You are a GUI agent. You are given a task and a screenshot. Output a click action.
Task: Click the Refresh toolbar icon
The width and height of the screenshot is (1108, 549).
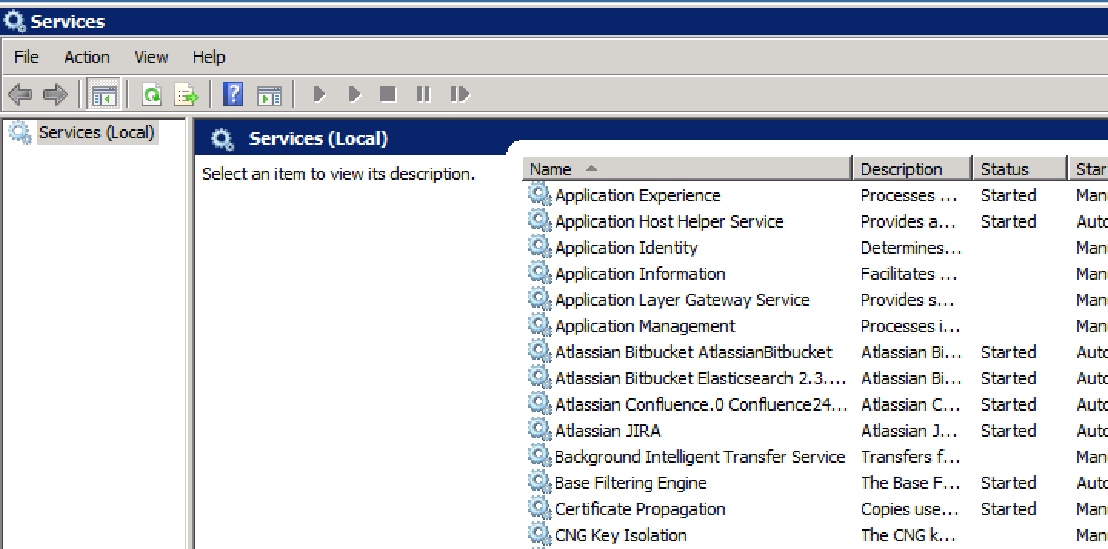pos(152,95)
